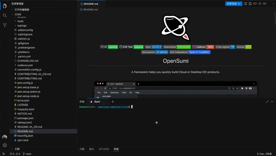Image resolution: width=276 pixels, height=156 pixels.
Task: Click the main branch indicator in status bar
Action: (x=27, y=154)
